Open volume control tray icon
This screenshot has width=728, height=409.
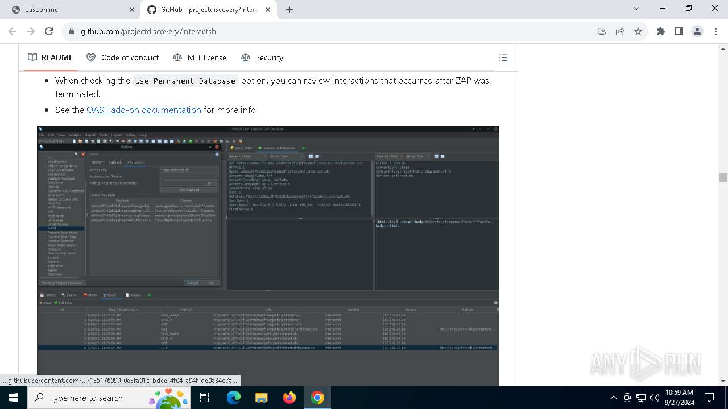[655, 398]
